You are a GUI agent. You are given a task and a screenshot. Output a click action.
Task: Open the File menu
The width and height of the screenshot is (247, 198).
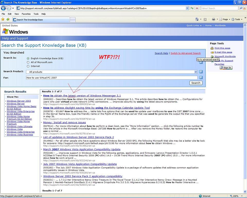[3, 14]
